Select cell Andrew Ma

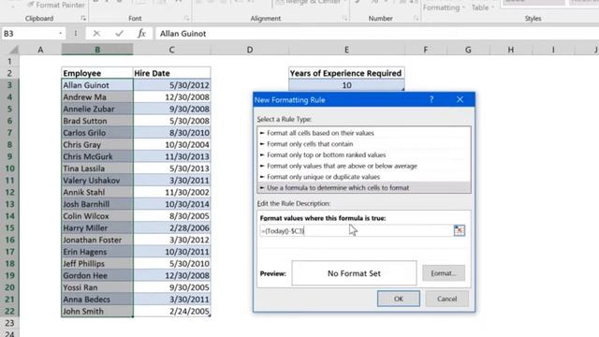tap(97, 97)
